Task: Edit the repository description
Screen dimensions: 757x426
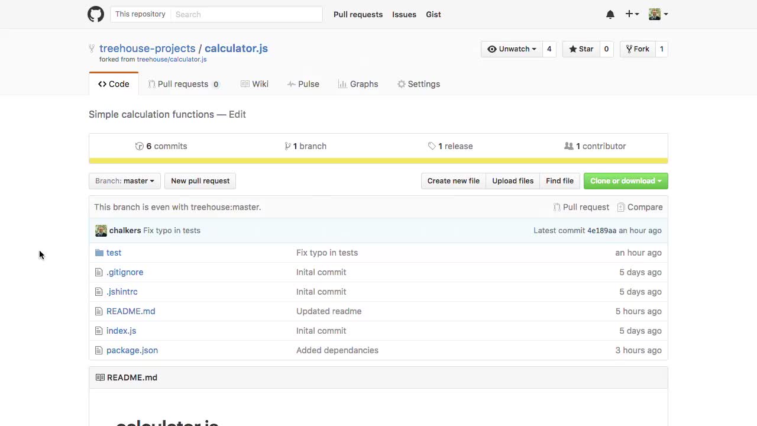Action: tap(237, 114)
